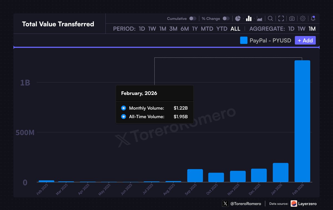The width and height of the screenshot is (333, 210).
Task: Click the Aug 2025 axis label
Action: (x=169, y=189)
